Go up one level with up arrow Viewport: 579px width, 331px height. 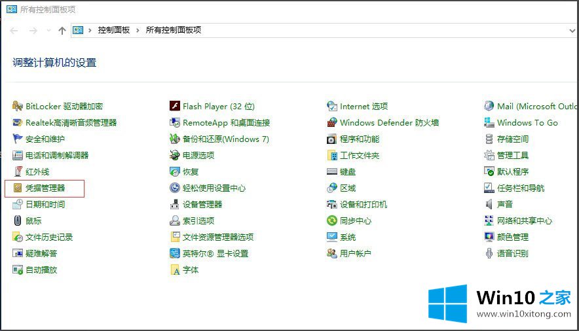(x=62, y=30)
